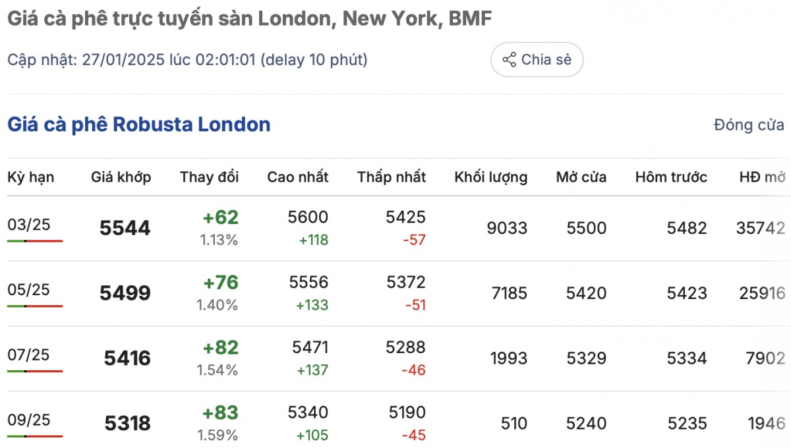Click the 5544 matched price

pyautogui.click(x=125, y=229)
